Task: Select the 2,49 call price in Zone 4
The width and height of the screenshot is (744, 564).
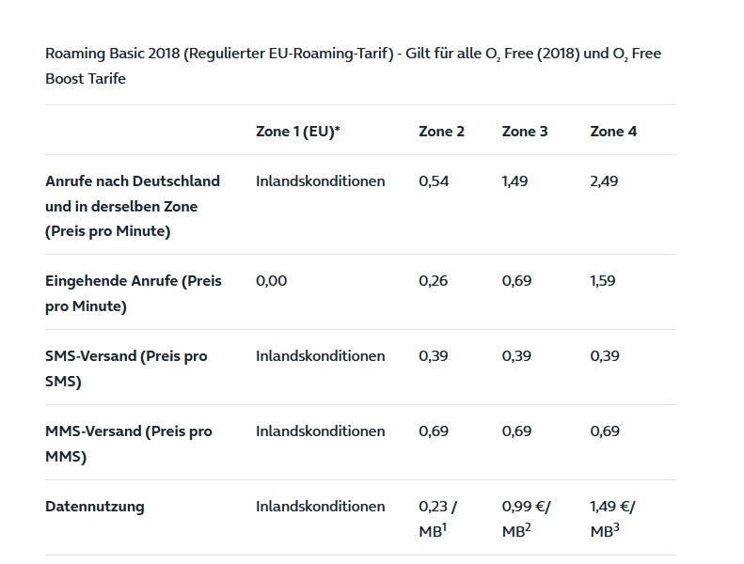Action: [604, 181]
